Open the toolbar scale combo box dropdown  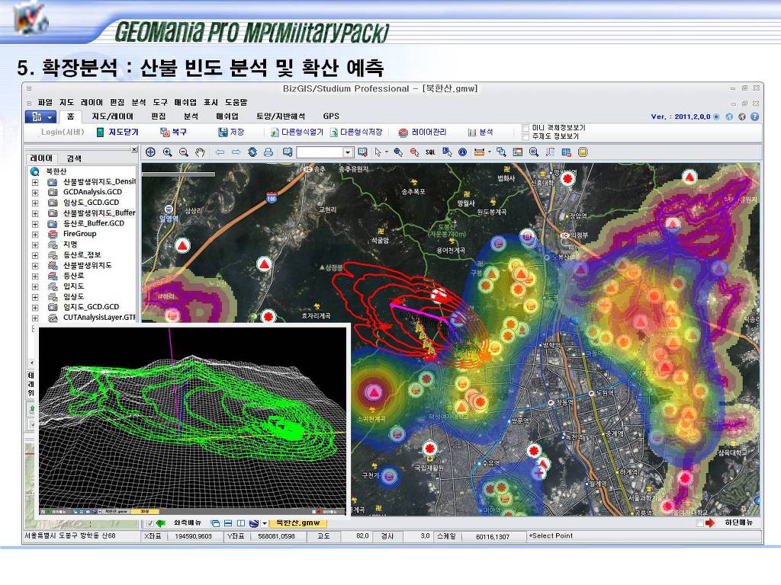[x=348, y=152]
